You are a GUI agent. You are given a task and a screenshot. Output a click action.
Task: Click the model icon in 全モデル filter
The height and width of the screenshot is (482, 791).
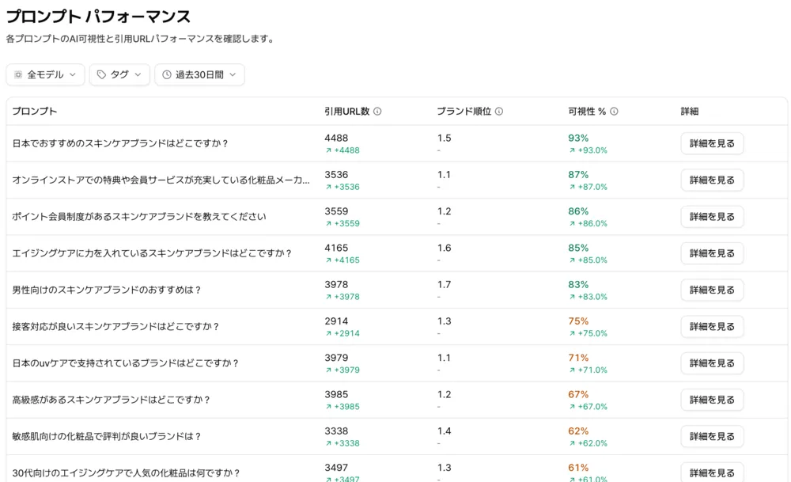point(18,74)
